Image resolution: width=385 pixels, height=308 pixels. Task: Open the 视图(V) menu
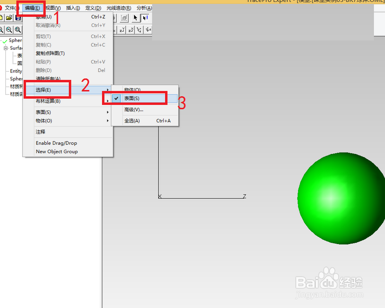pyautogui.click(x=53, y=8)
